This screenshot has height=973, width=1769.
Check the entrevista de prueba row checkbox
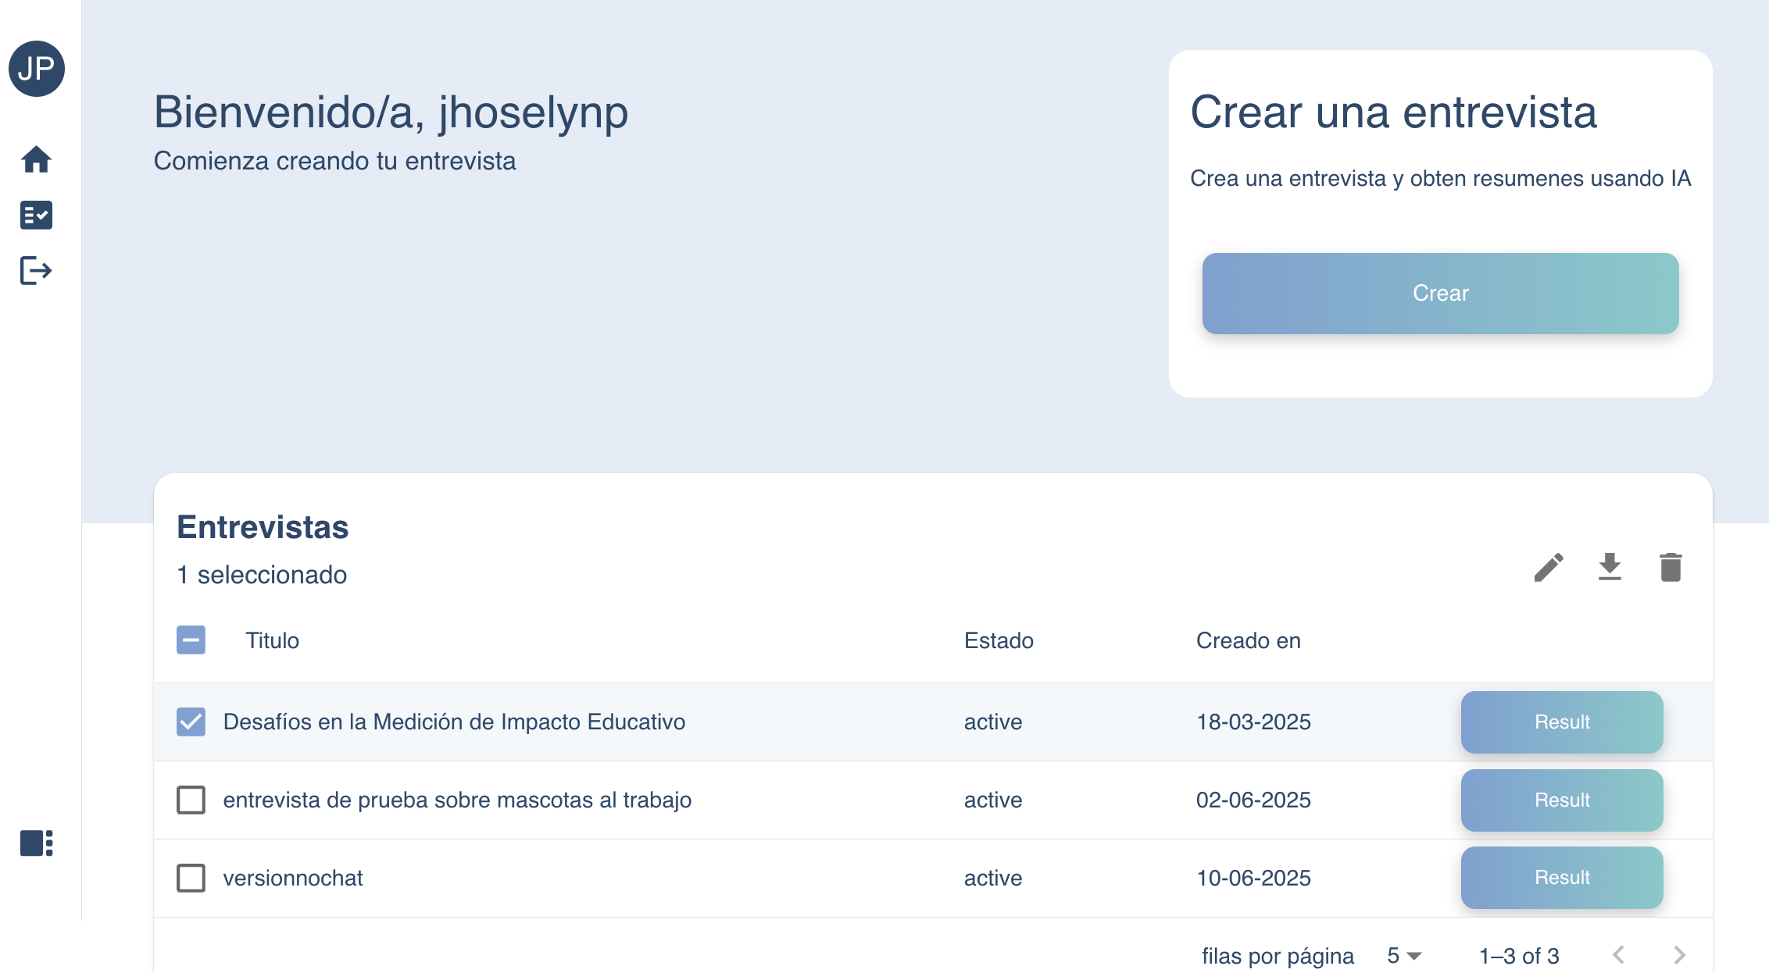coord(191,800)
